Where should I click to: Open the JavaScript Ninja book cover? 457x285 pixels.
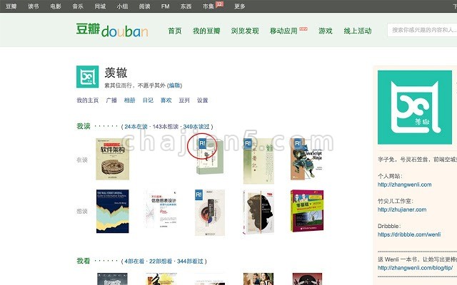point(306,159)
